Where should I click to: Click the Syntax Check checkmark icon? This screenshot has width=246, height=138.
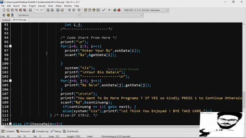click(103, 10)
